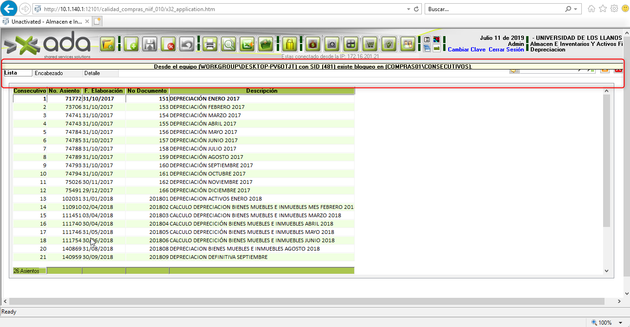This screenshot has height=327, width=630.
Task: Click the camera icon in toolbar
Action: (x=331, y=44)
